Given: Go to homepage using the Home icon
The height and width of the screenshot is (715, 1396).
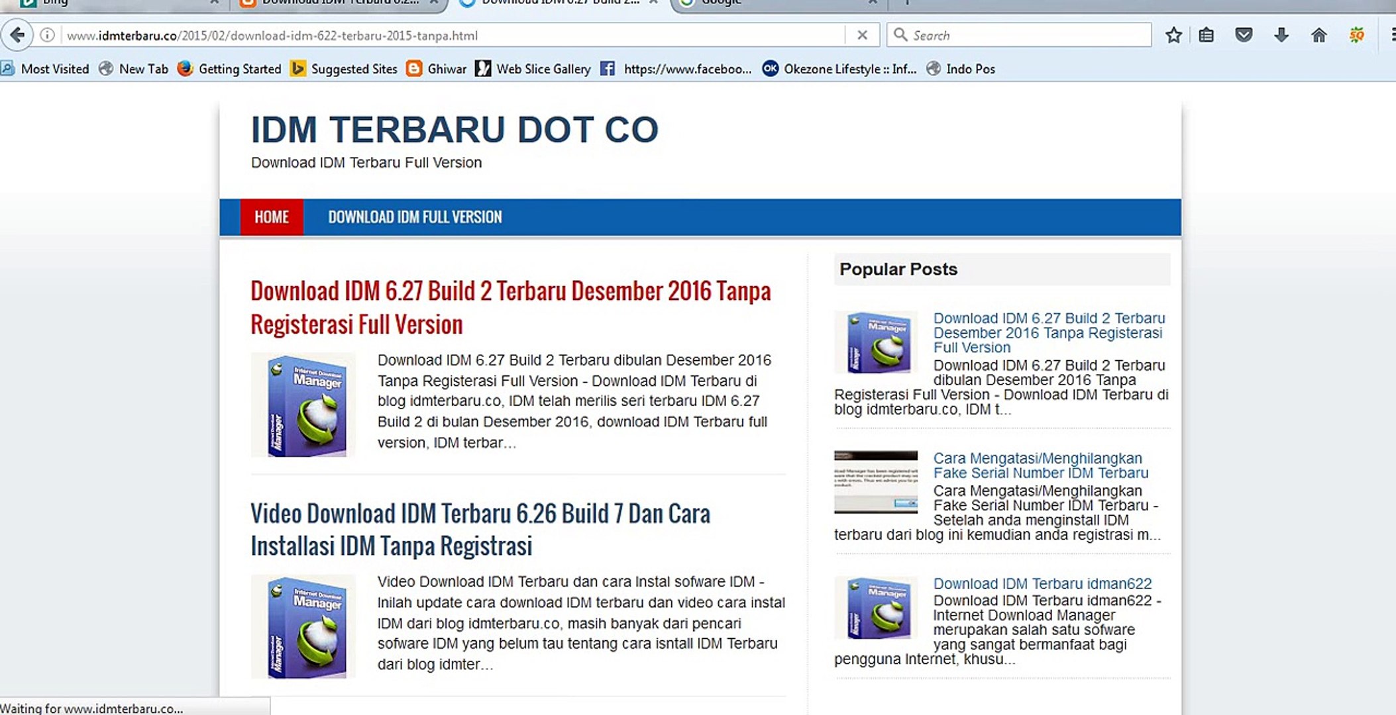Looking at the screenshot, I should (x=1319, y=35).
